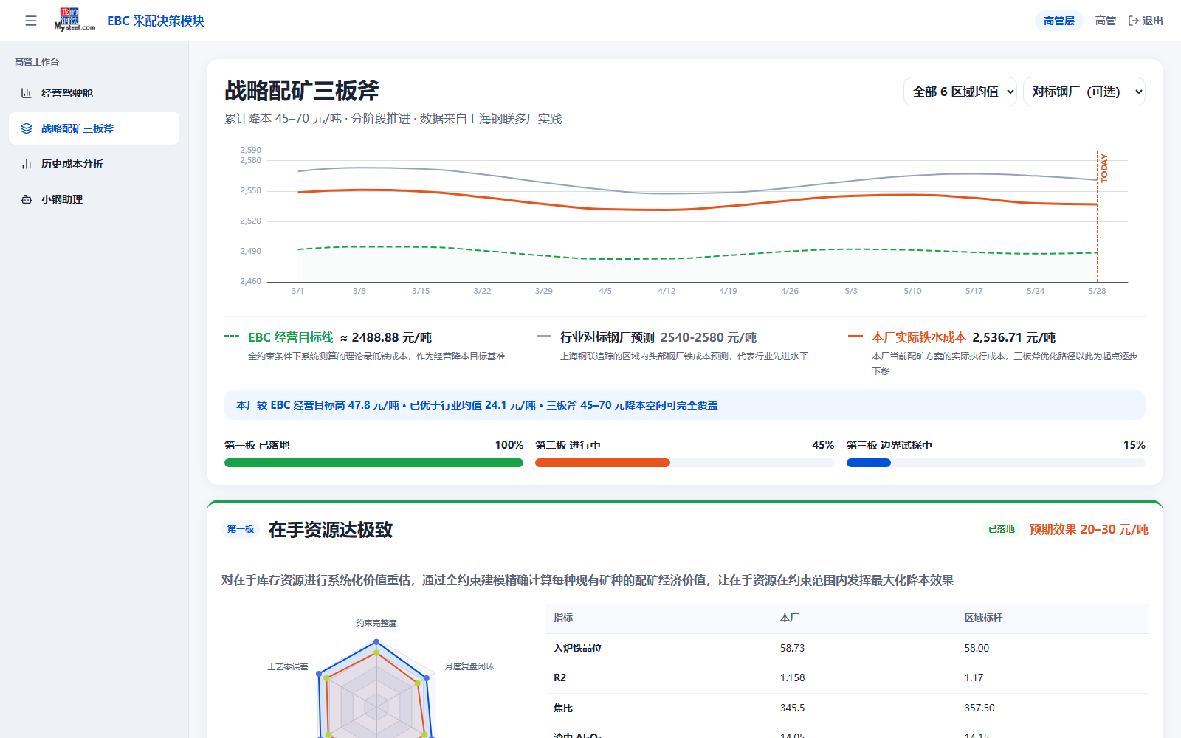Click the 58.73 value cell

coord(792,648)
